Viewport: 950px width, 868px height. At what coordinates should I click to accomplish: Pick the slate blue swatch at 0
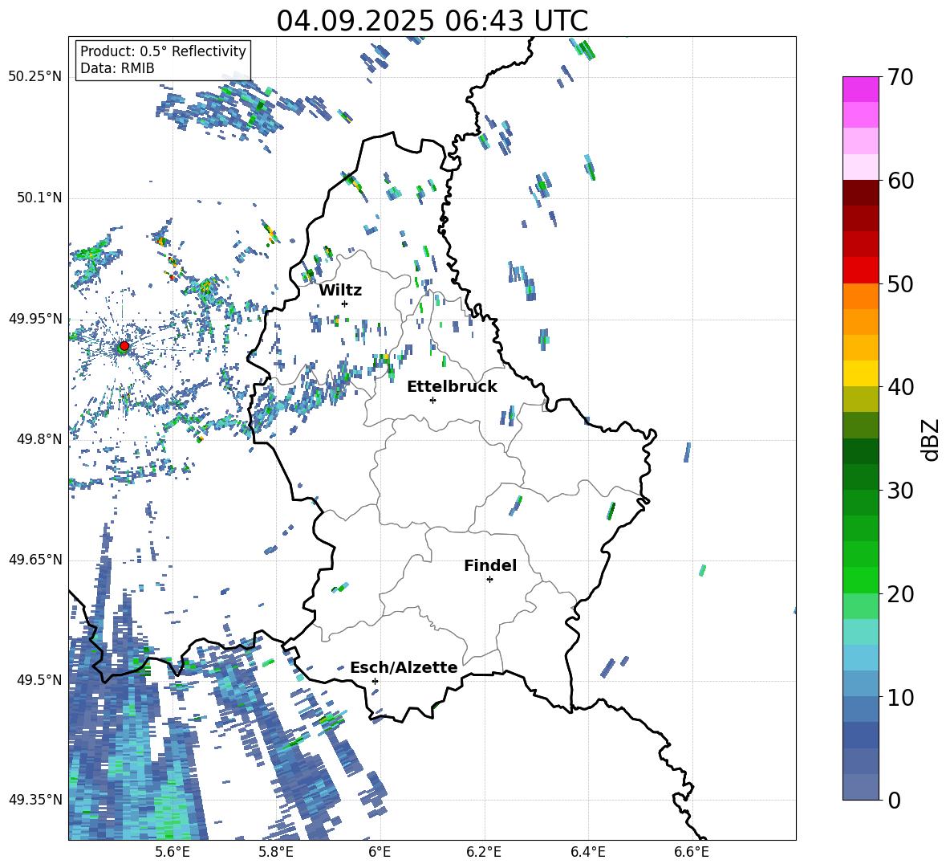click(860, 787)
